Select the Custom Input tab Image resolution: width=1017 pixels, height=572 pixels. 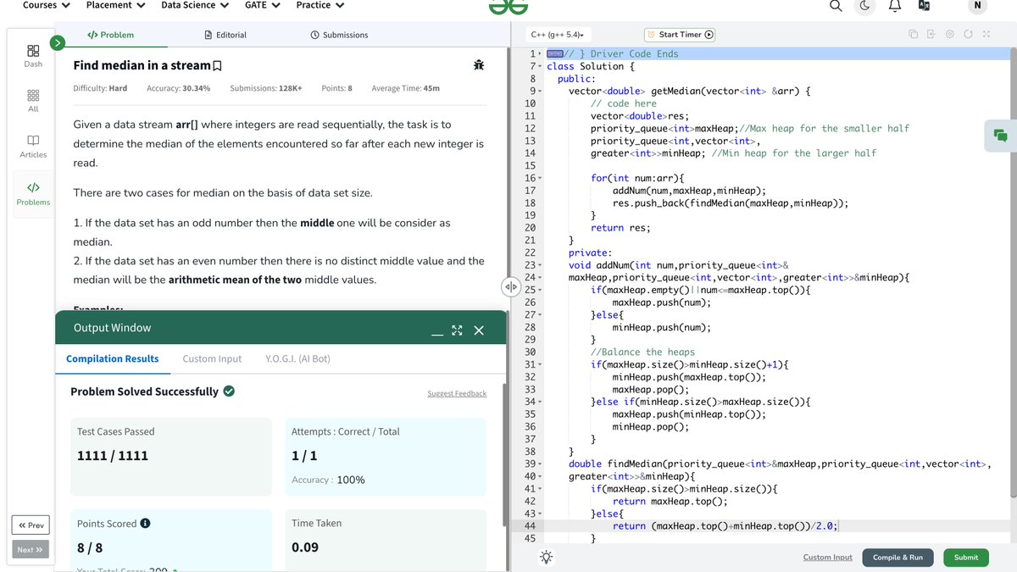(212, 358)
